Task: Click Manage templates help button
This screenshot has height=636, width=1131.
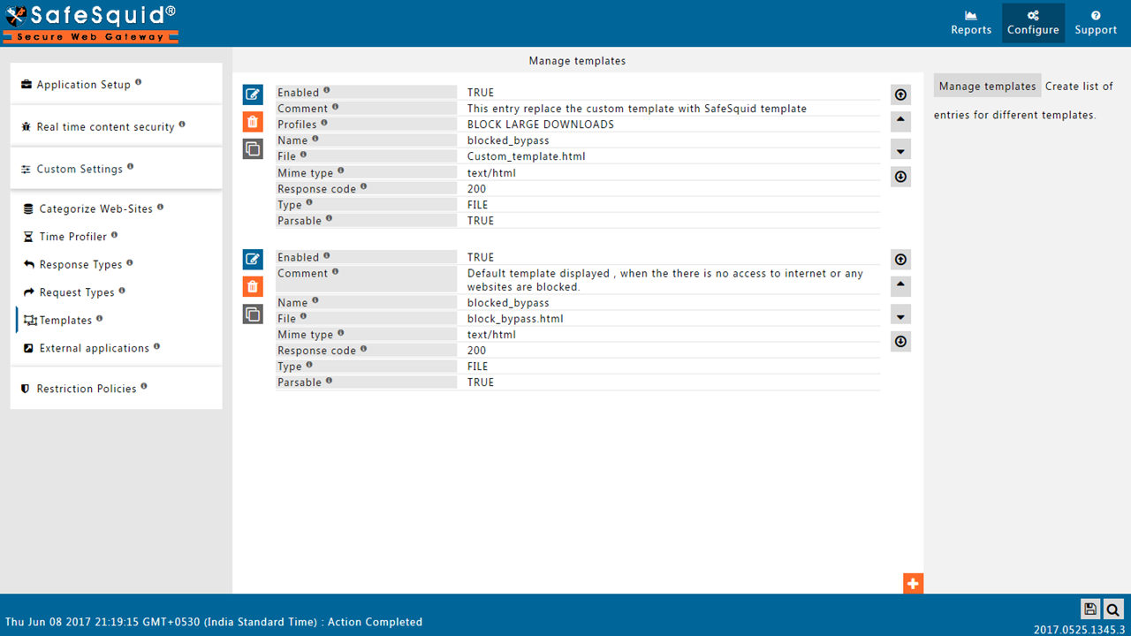Action: coord(987,86)
